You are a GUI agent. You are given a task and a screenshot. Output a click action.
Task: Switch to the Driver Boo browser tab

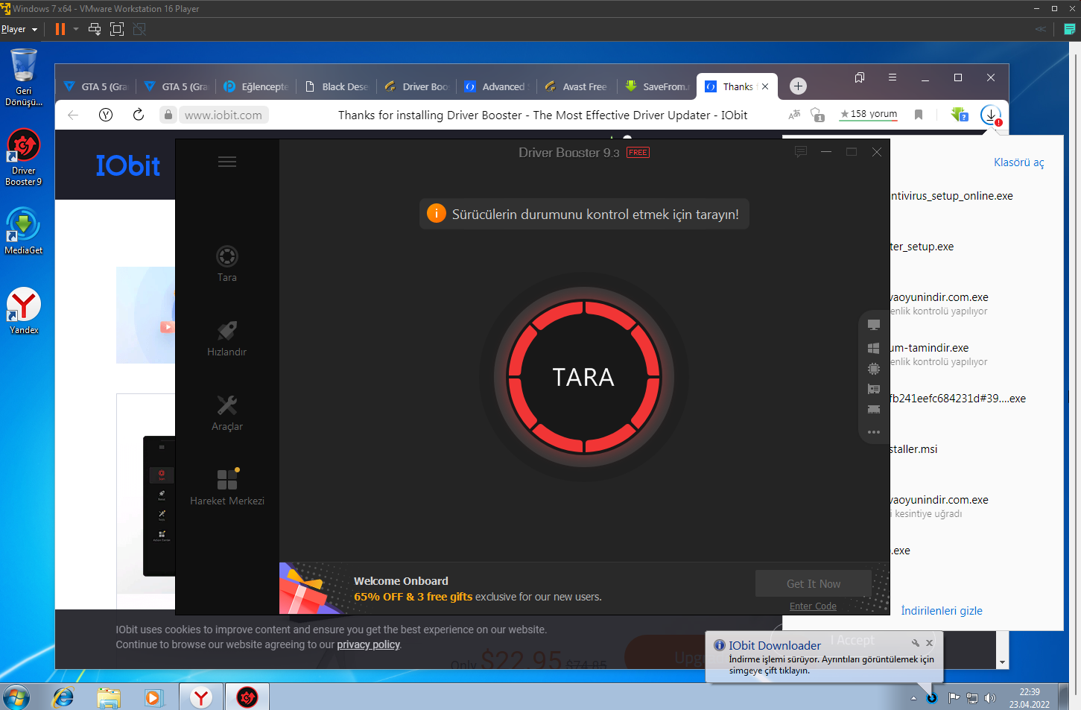(417, 86)
